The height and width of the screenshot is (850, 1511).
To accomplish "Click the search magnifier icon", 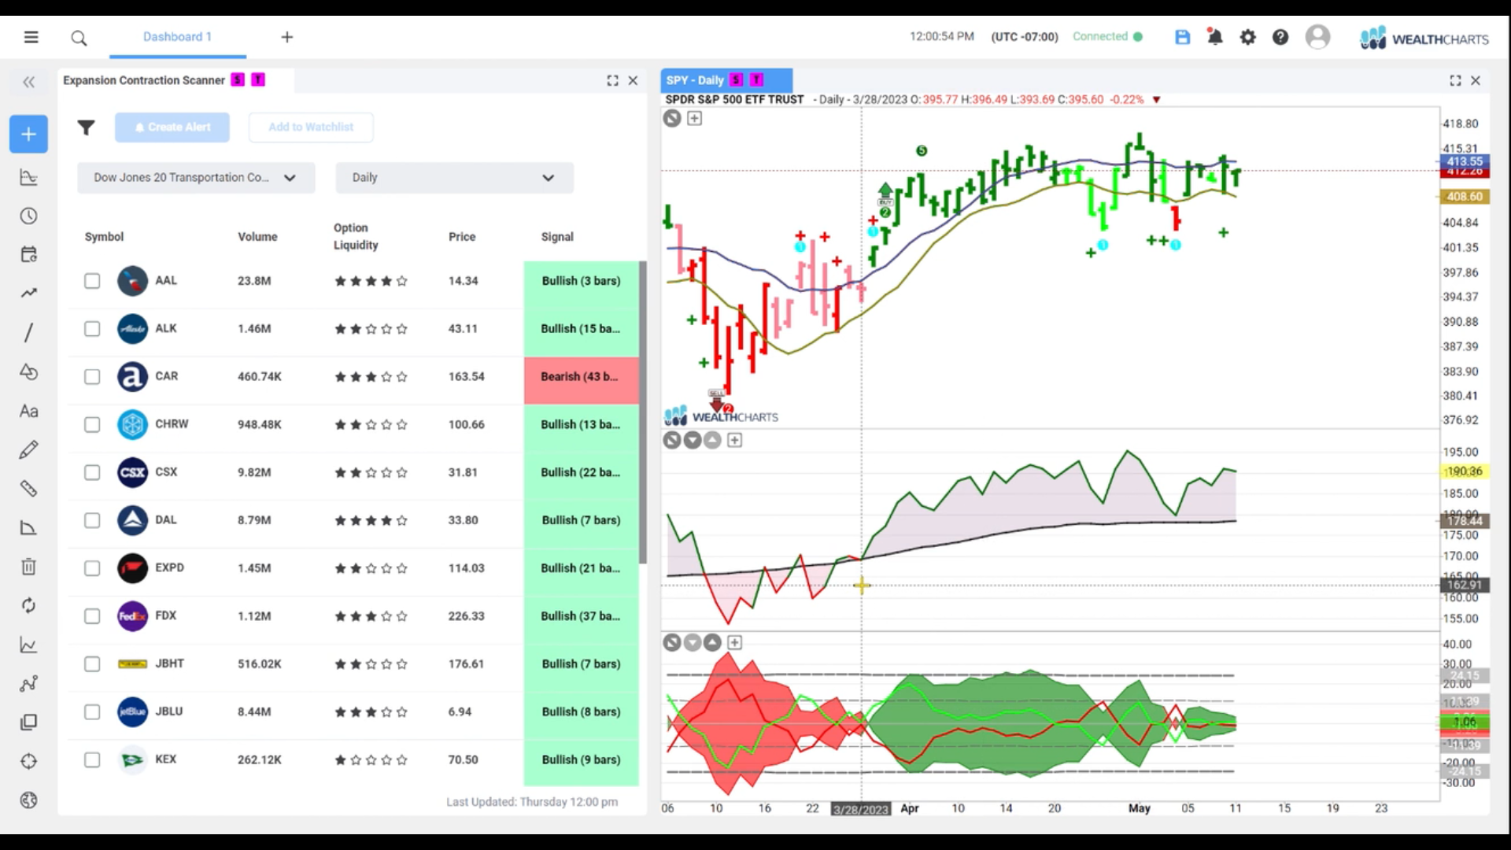I will pyautogui.click(x=79, y=38).
